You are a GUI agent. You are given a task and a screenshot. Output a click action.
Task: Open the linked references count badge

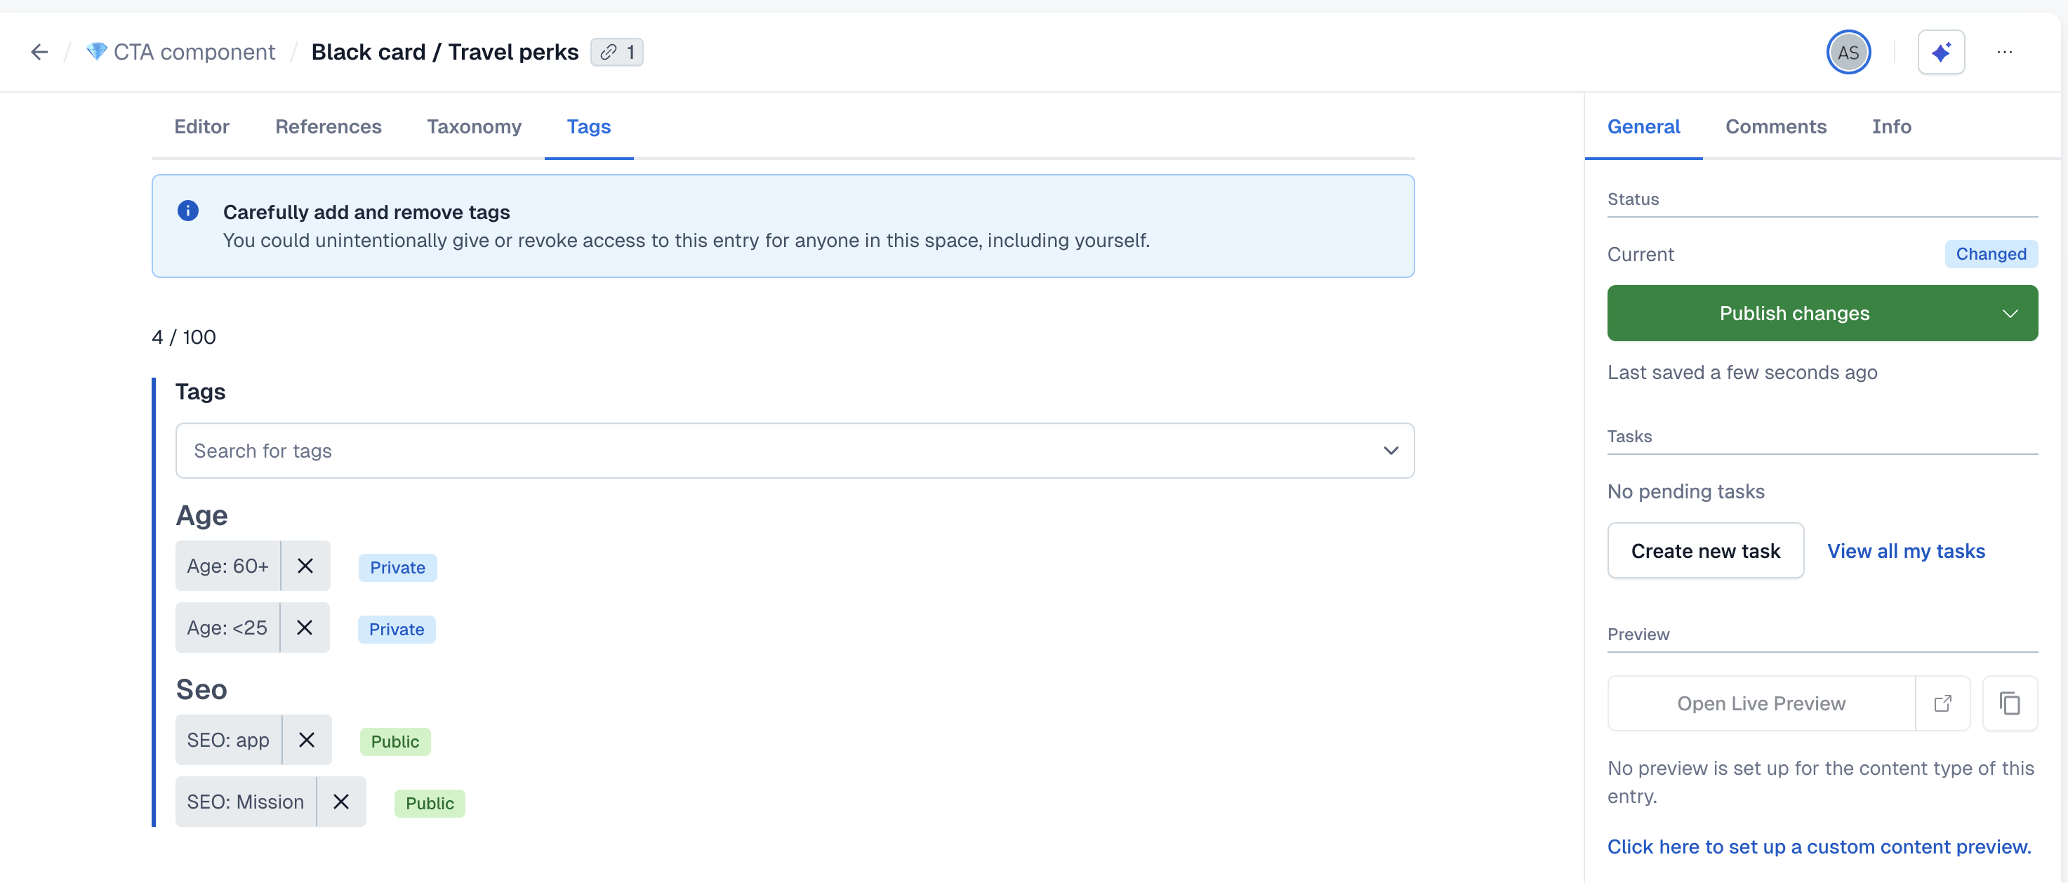coord(616,52)
